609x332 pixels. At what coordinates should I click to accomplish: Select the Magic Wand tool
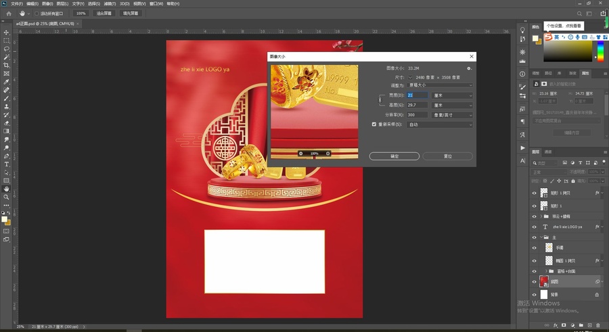tap(6, 57)
